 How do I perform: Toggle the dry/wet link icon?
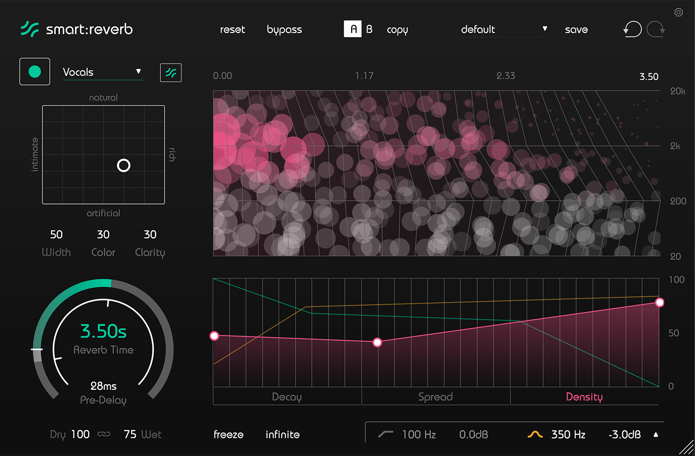point(104,434)
